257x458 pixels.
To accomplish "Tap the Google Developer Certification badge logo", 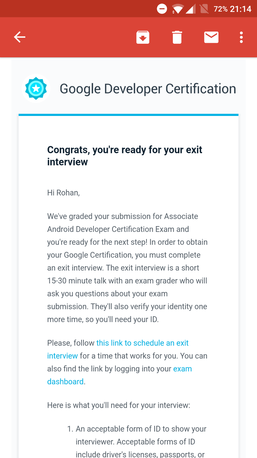I will (36, 88).
